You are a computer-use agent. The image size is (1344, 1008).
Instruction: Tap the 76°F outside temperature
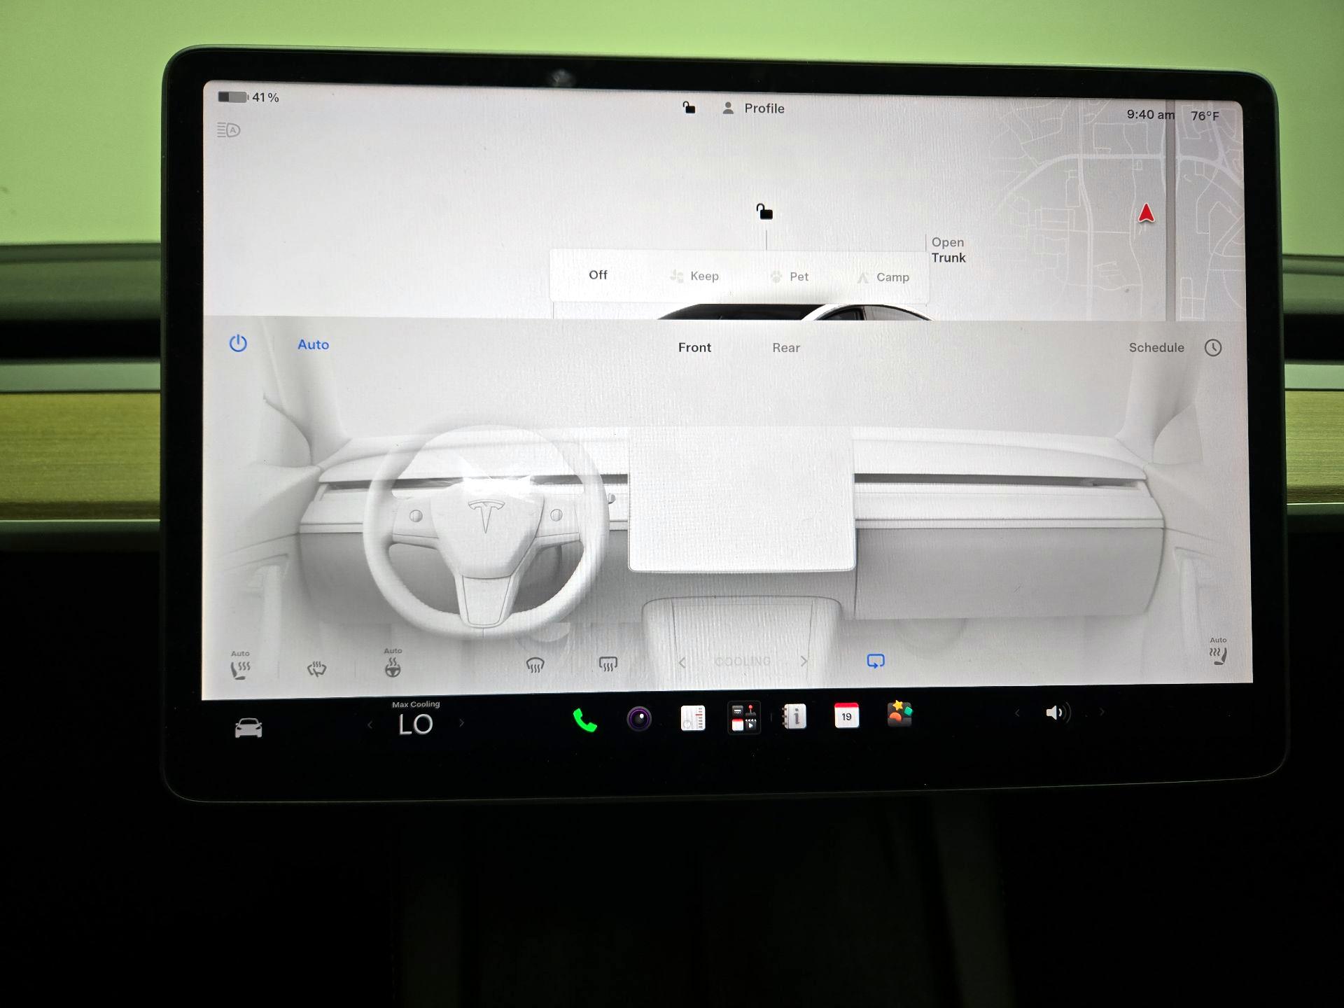coord(1205,115)
